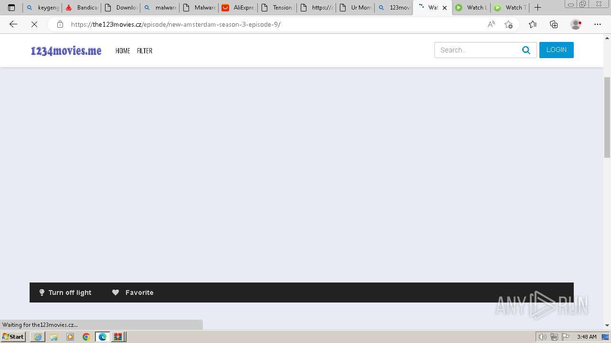
Task: Open the Action Center flag icon
Action: 565,337
